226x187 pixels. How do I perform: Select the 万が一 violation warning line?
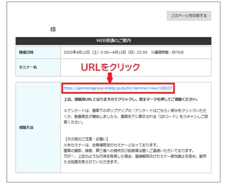(x=134, y=156)
